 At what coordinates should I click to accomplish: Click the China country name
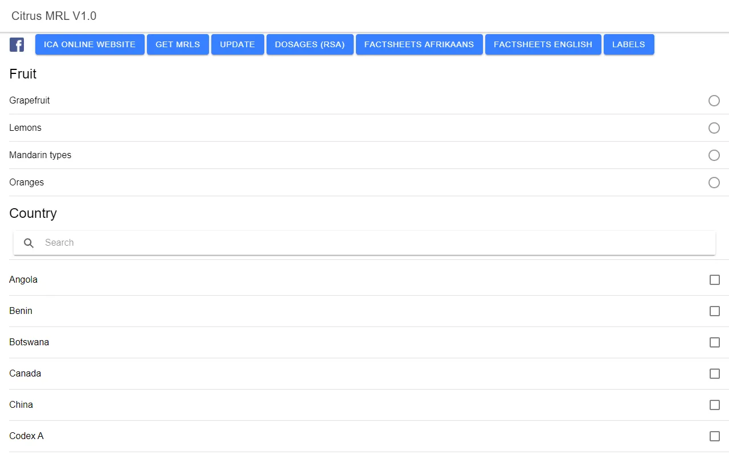[x=21, y=404]
